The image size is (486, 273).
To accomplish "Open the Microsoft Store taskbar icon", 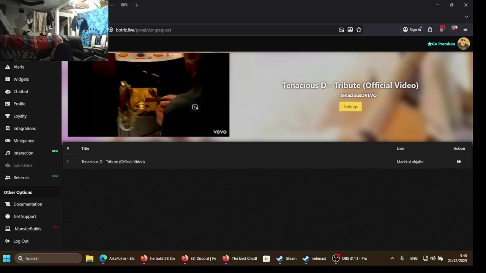I will (x=267, y=258).
